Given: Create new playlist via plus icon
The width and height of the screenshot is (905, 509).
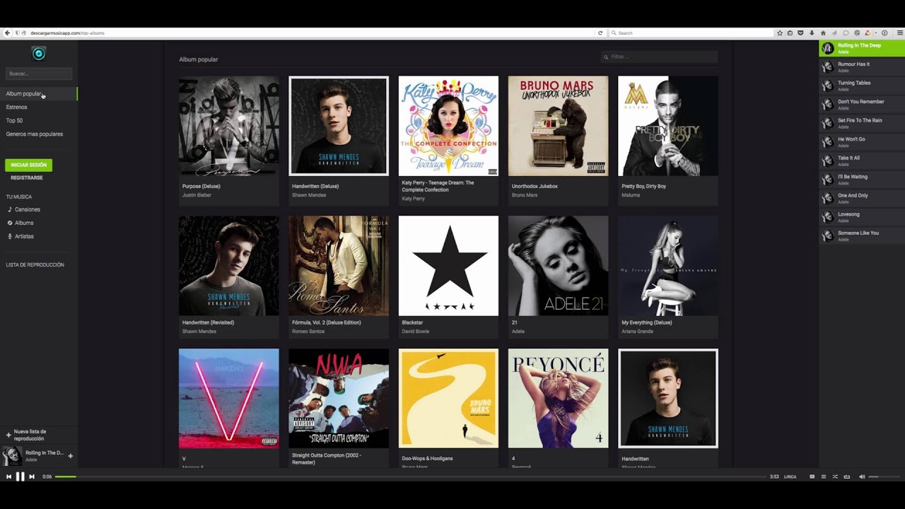Looking at the screenshot, I should pos(8,435).
